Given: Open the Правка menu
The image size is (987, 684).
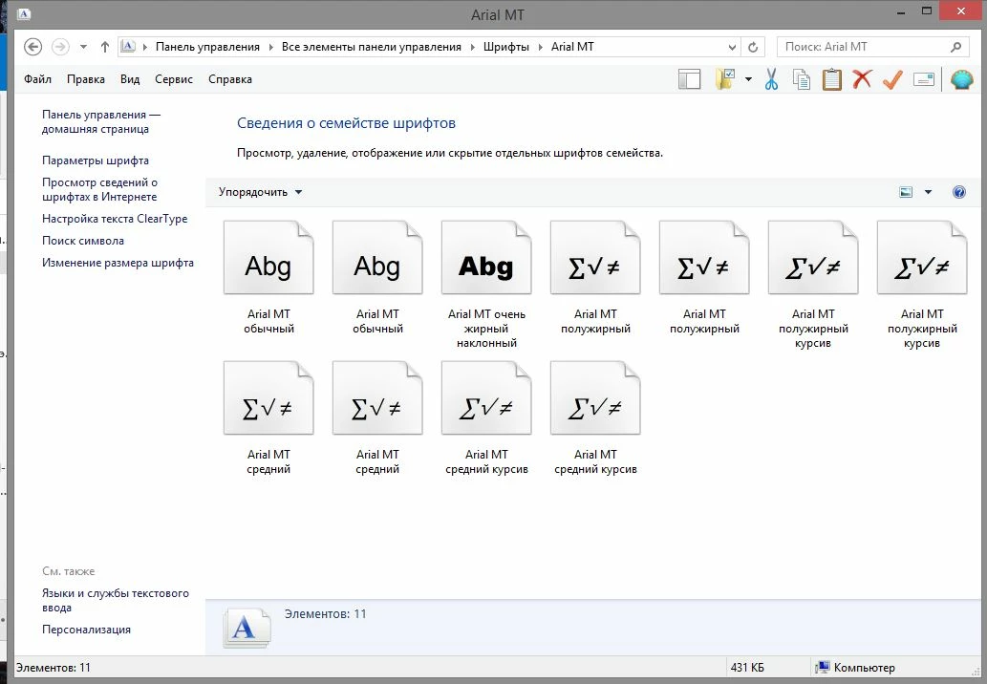Looking at the screenshot, I should tap(86, 79).
